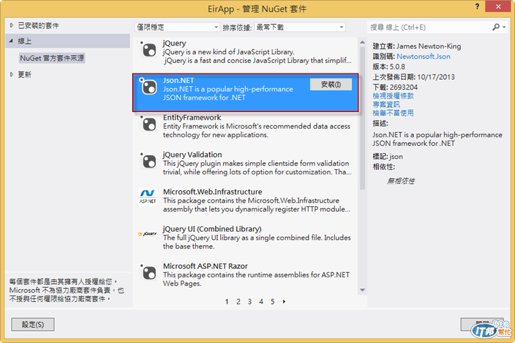
Task: Go to page 5 of results
Action: [272, 302]
